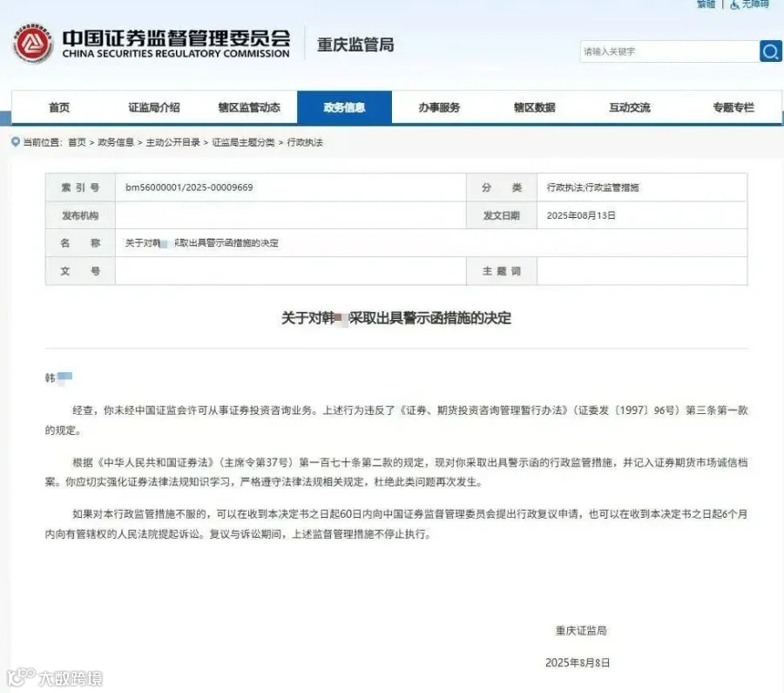Click the 主题词 label cell
Image resolution: width=784 pixels, height=693 pixels.
pos(502,271)
